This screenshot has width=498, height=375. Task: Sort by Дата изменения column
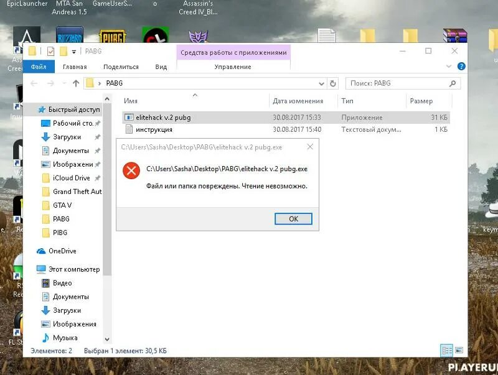coord(298,101)
